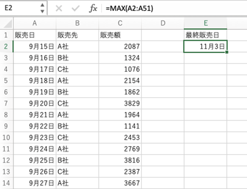Click the fill handle of cell E2
247x189 pixels.
tap(227, 52)
